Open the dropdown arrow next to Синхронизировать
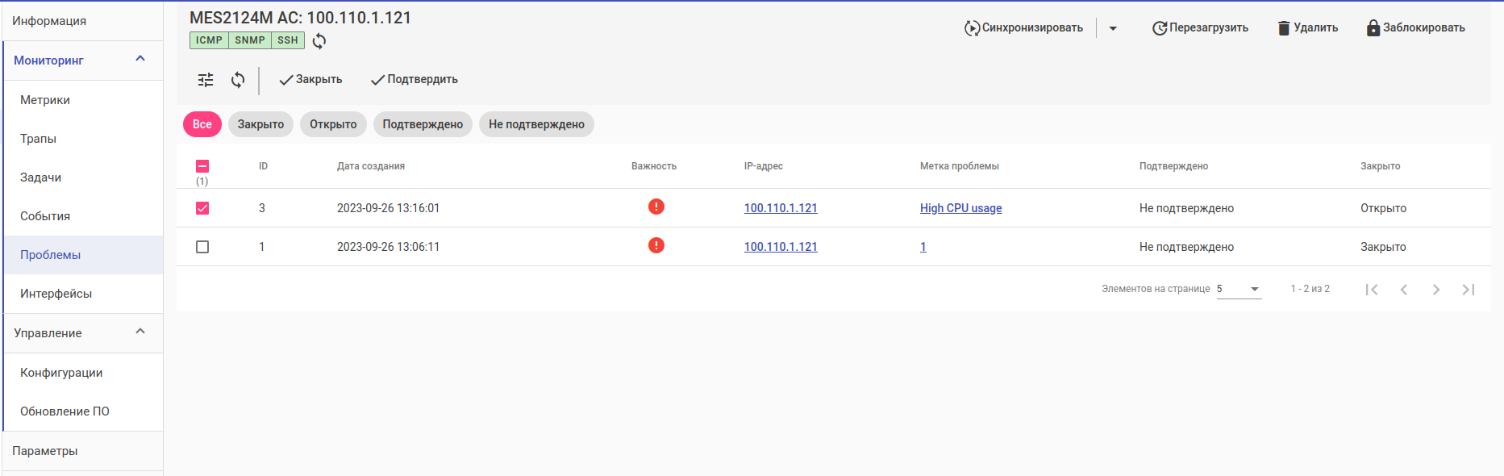1504x476 pixels. (x=1113, y=28)
